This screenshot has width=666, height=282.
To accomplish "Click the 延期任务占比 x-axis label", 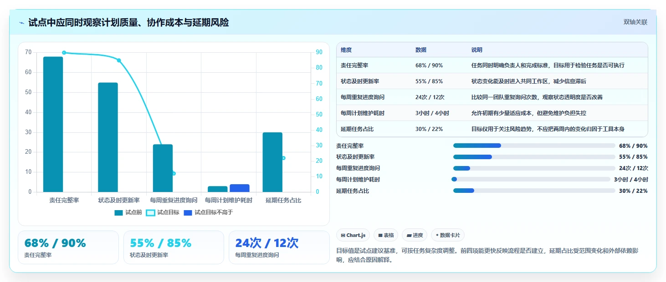I will point(283,200).
